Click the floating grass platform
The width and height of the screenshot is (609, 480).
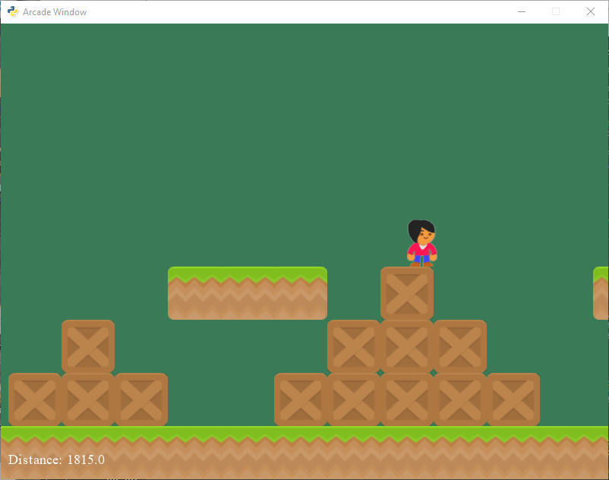click(x=247, y=294)
